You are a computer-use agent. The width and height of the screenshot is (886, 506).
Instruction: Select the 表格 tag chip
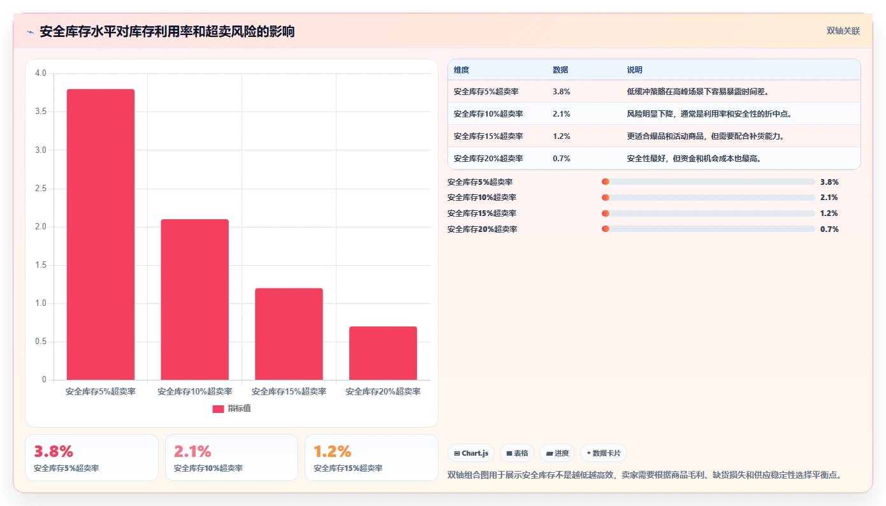(517, 453)
